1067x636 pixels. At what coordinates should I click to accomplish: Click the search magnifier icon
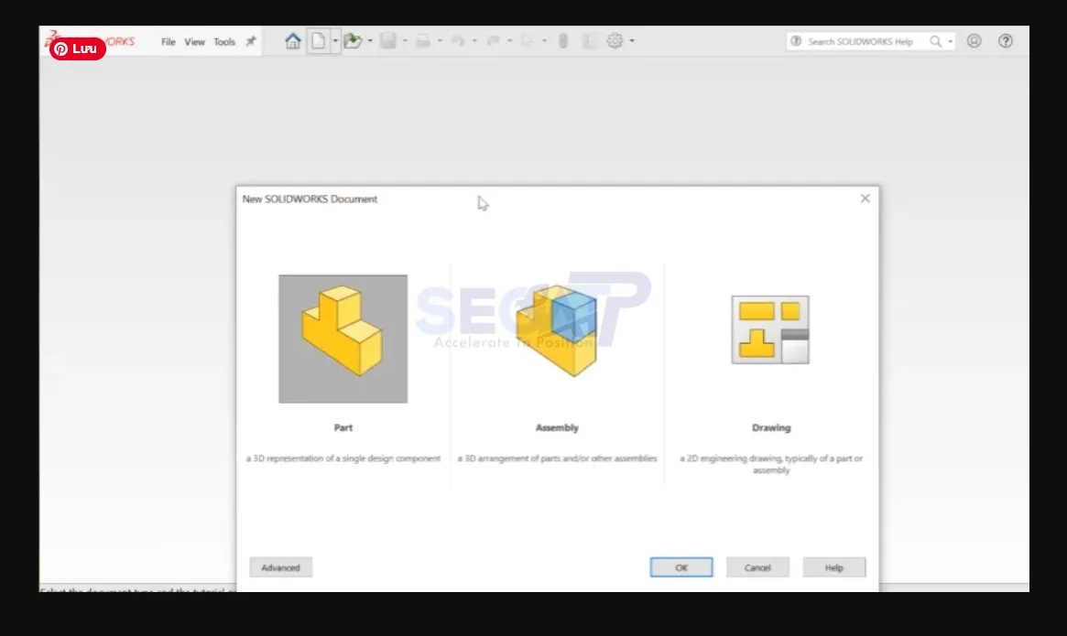pos(935,41)
